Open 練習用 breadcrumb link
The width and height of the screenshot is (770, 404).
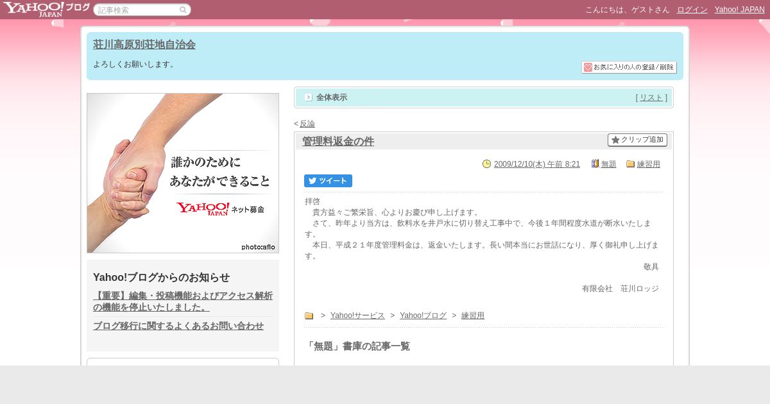point(473,316)
